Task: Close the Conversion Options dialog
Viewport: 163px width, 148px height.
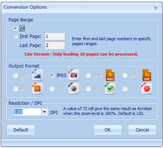Action: 156,8
